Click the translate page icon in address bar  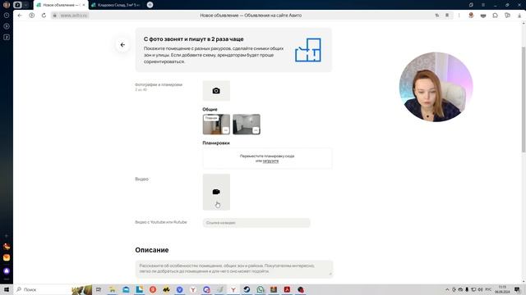pos(436,16)
